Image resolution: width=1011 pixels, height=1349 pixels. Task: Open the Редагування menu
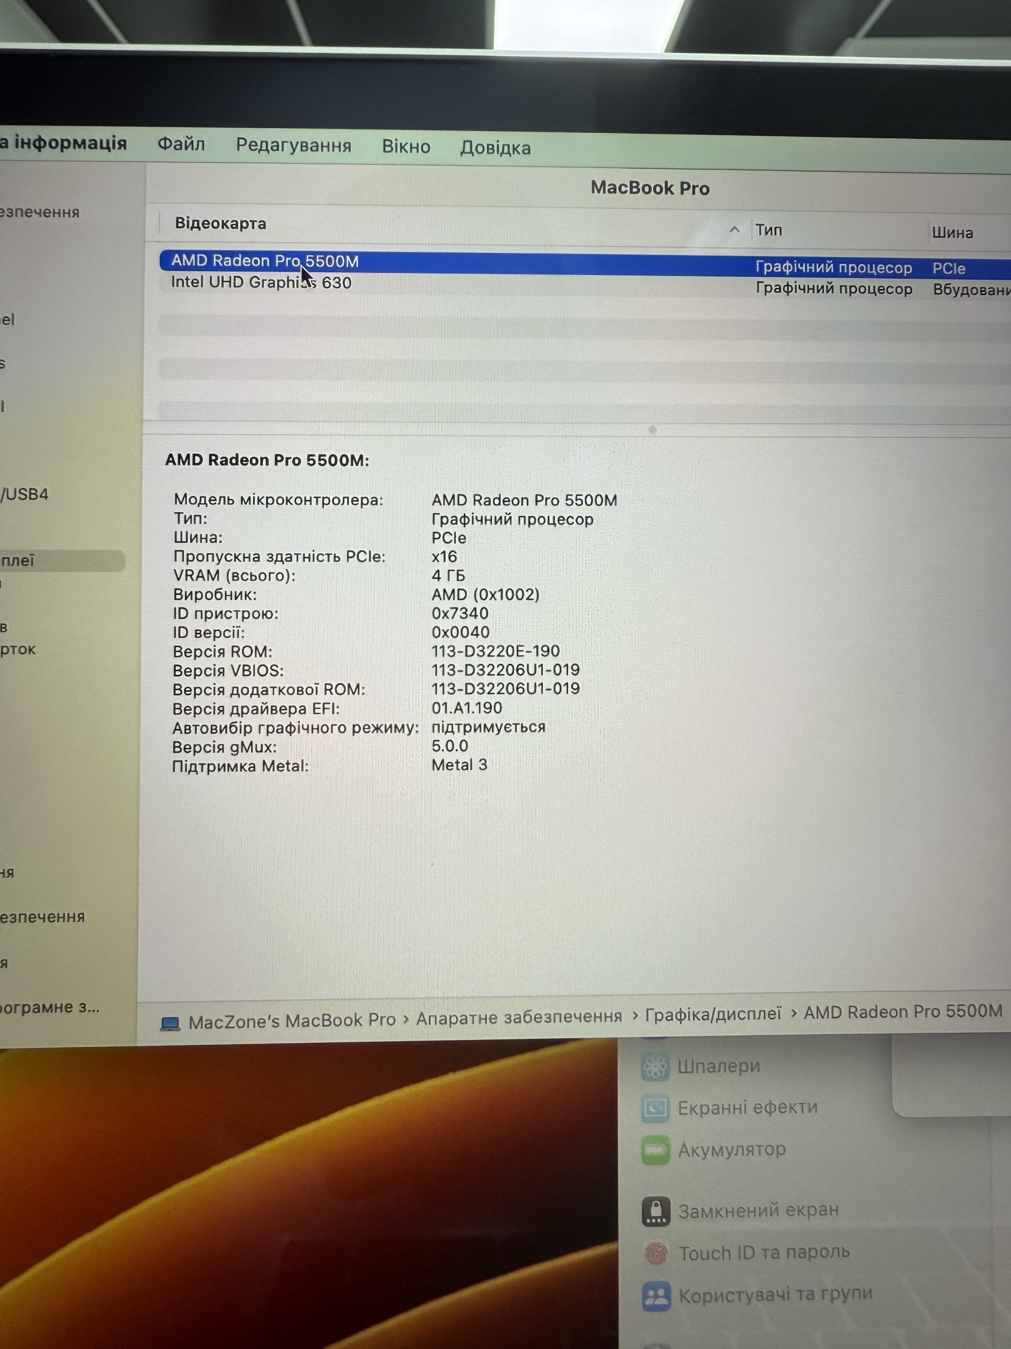293,145
